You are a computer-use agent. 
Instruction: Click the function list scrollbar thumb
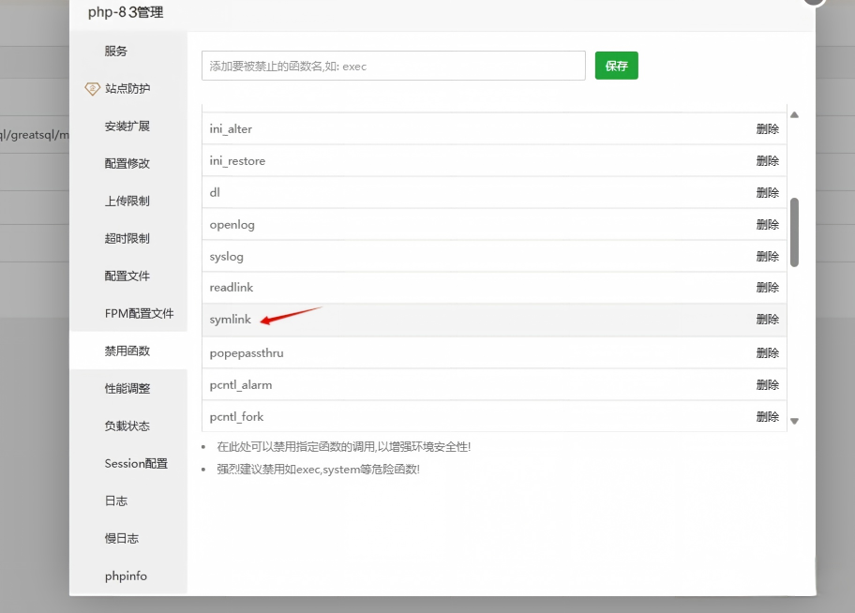[794, 232]
